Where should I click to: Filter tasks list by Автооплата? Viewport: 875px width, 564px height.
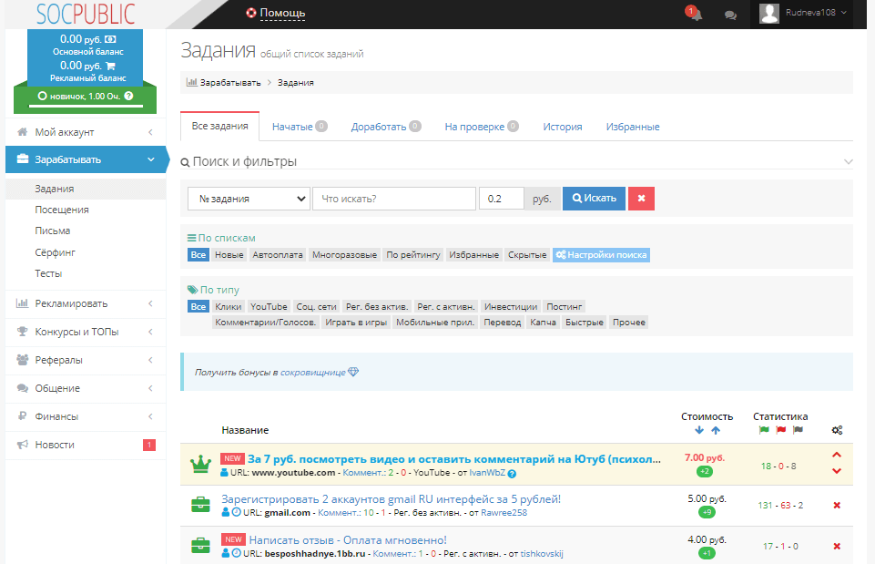coord(278,254)
